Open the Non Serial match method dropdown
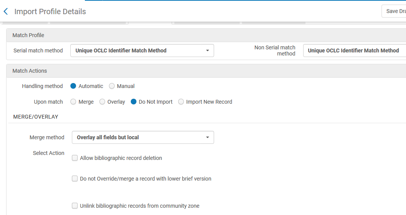This screenshot has width=406, height=215. [354, 50]
